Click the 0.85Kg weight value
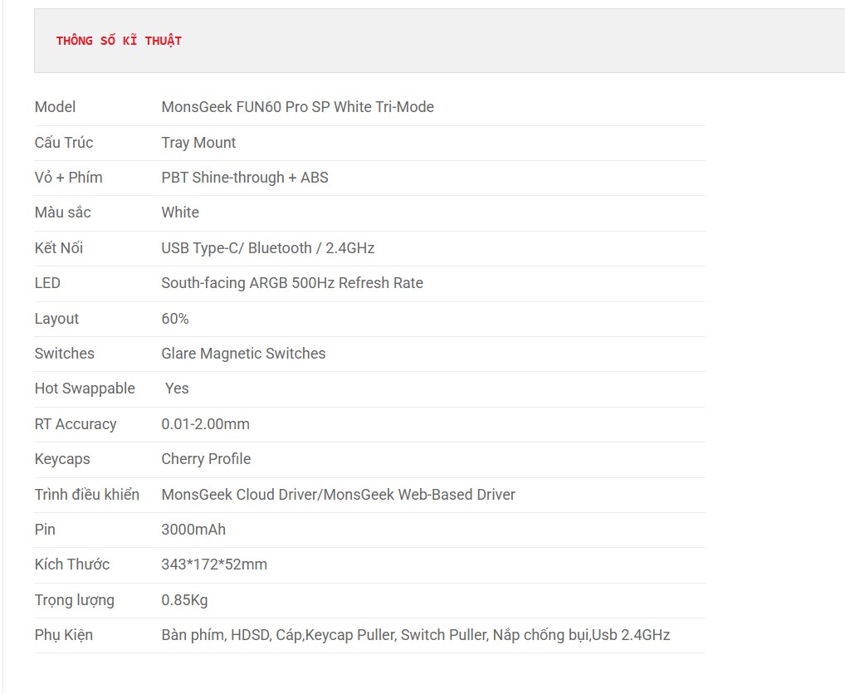 (184, 600)
